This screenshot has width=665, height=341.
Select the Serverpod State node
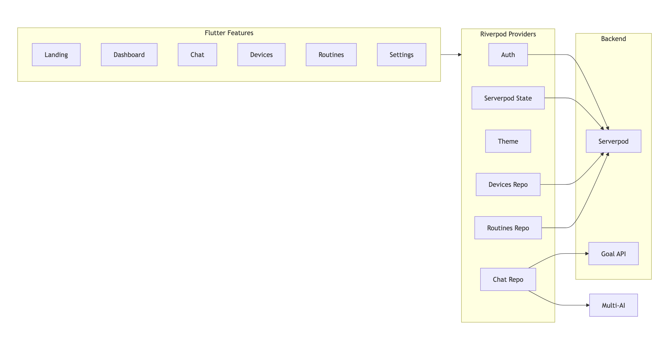click(x=508, y=98)
